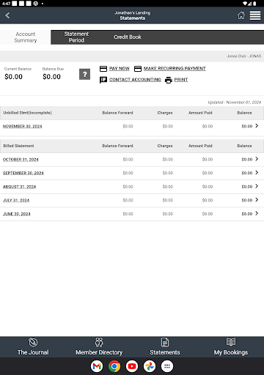The image size is (264, 375).
Task: Click the Current Balance $0.00 value
Action: [13, 77]
